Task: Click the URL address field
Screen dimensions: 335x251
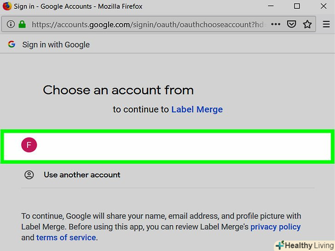Action: [x=147, y=24]
